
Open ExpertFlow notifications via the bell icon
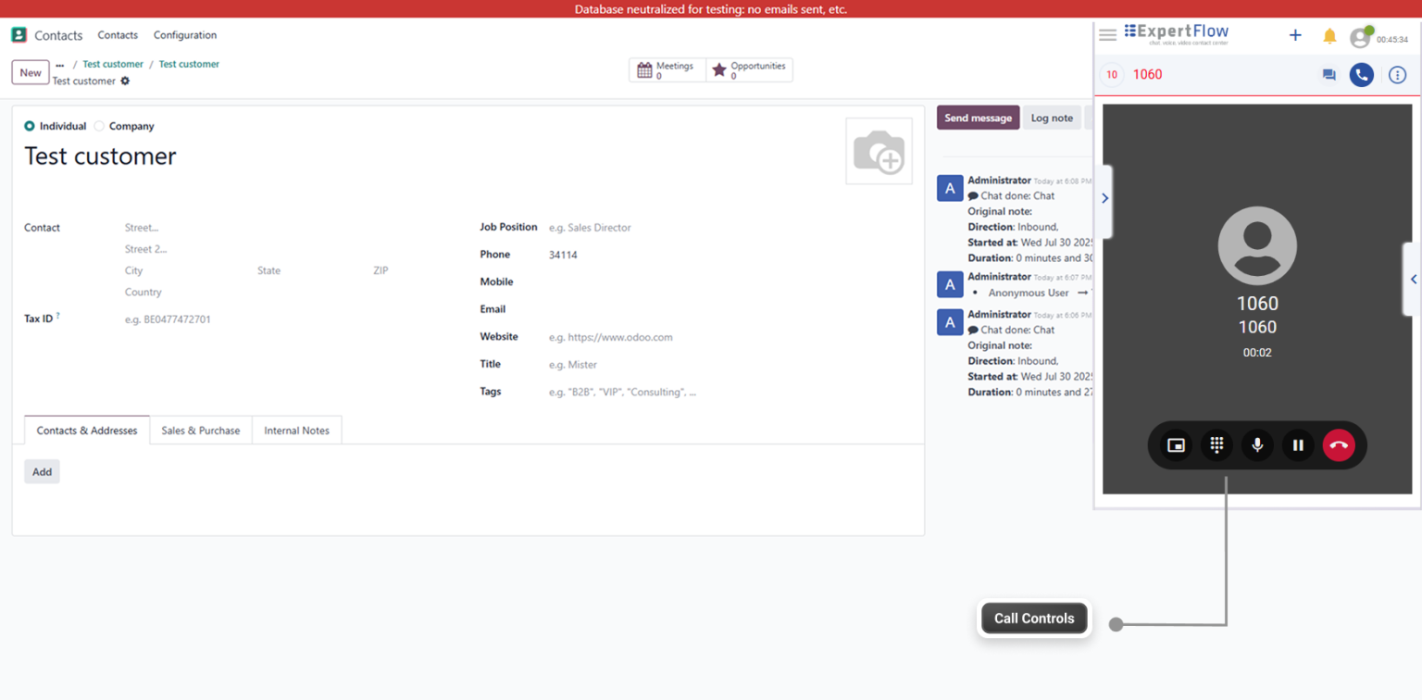pyautogui.click(x=1329, y=35)
